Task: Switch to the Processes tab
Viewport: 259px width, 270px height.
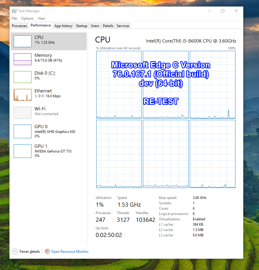Action: tap(19, 26)
